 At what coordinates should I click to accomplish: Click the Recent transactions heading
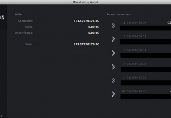point(119,14)
